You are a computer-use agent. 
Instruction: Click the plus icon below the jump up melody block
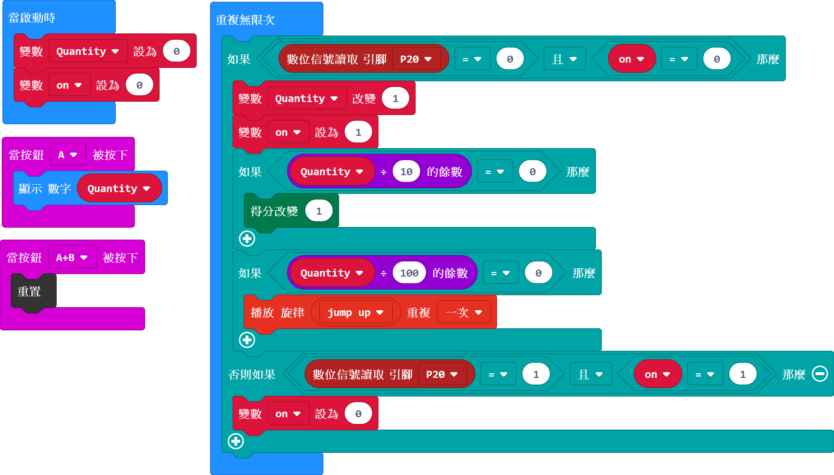point(247,340)
